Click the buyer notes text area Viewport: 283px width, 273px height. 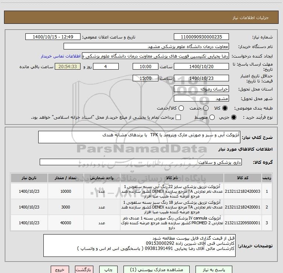pyautogui.click(x=139, y=246)
